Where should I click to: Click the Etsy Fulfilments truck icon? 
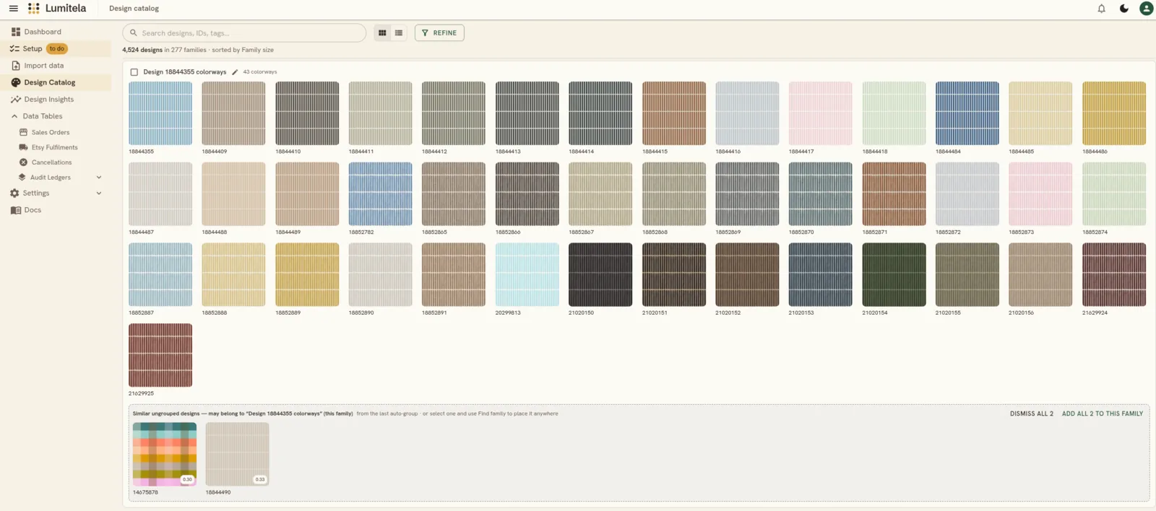(x=23, y=147)
